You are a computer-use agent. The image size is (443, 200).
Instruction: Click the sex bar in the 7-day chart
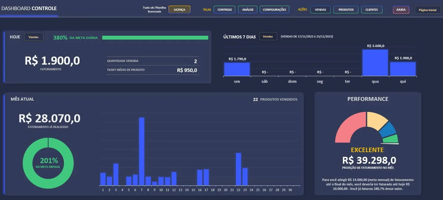point(237,69)
